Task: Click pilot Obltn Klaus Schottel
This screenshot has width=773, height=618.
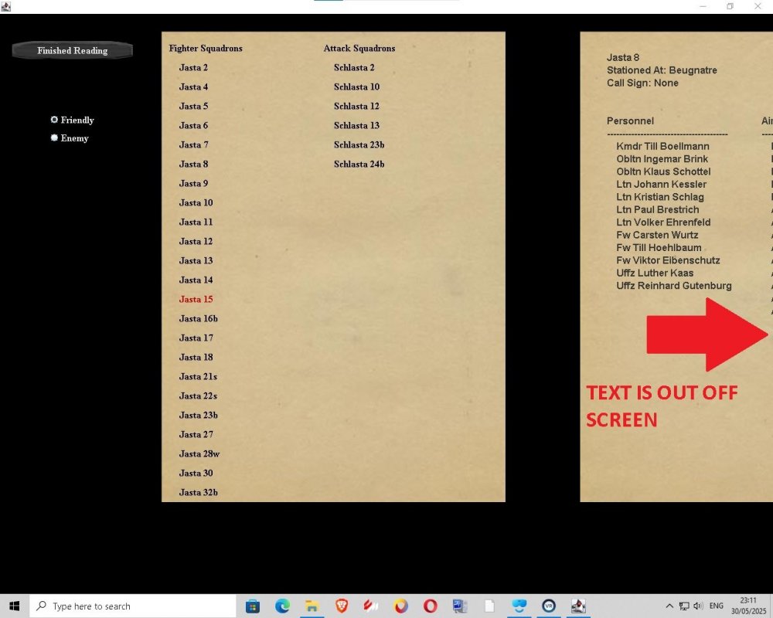Action: click(x=663, y=171)
